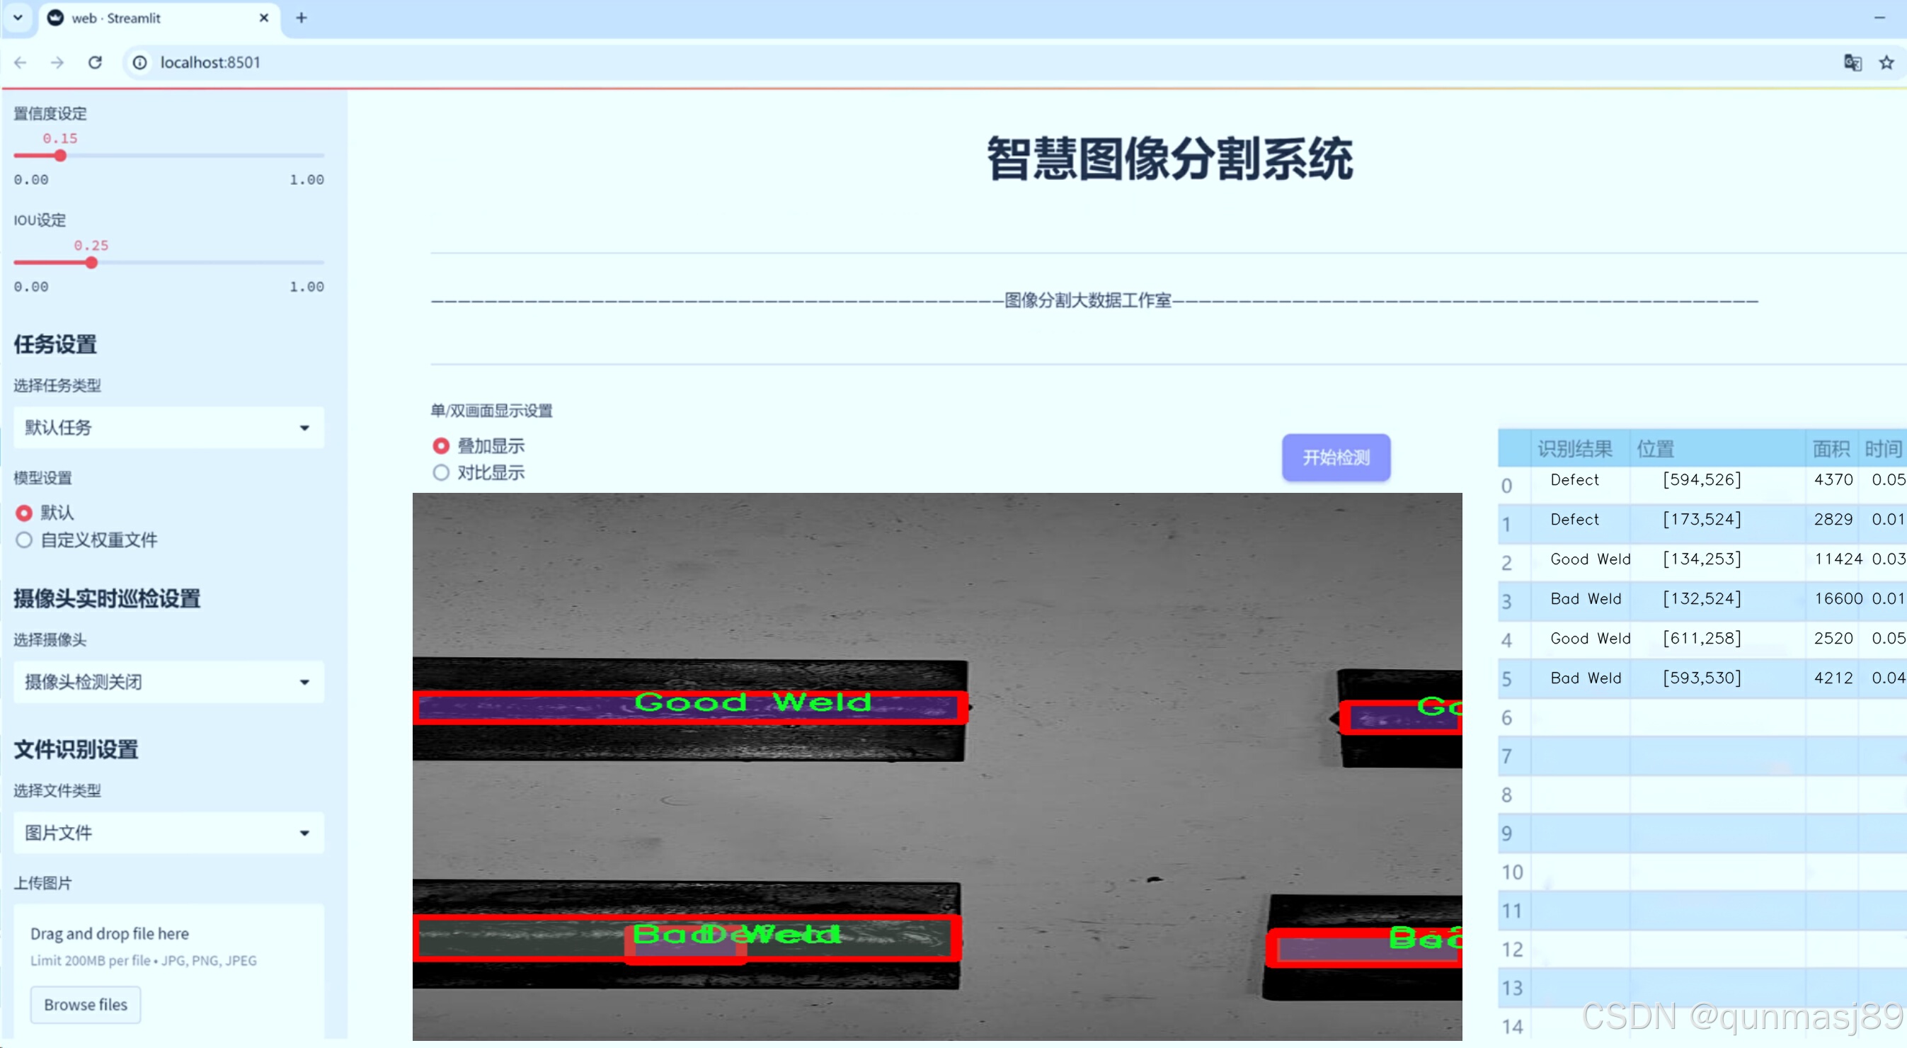Expand the 默认任务 task type dropdown
The image size is (1907, 1048).
click(x=168, y=428)
